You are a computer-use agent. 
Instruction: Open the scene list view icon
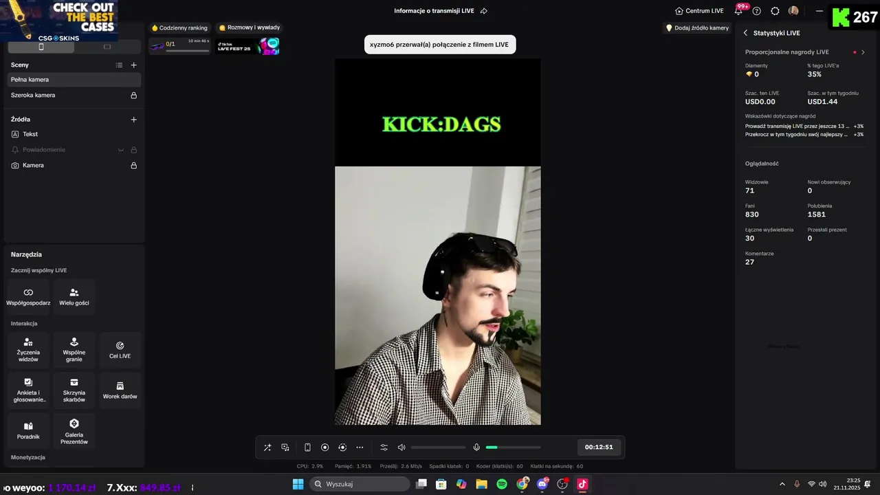(x=119, y=65)
